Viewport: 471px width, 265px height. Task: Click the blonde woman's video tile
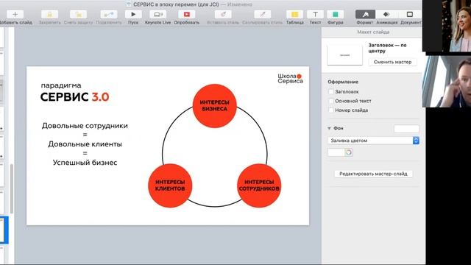447,26
